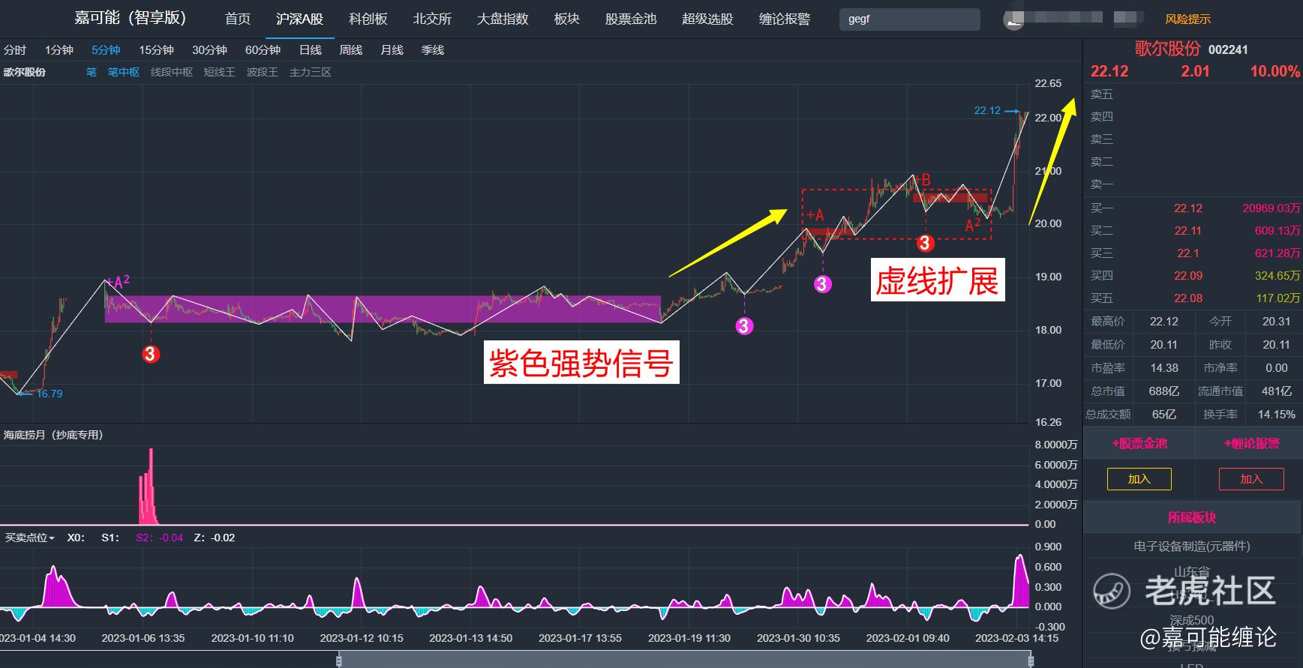This screenshot has height=668, width=1303.
Task: Open the 所属板块 header
Action: point(1192,517)
